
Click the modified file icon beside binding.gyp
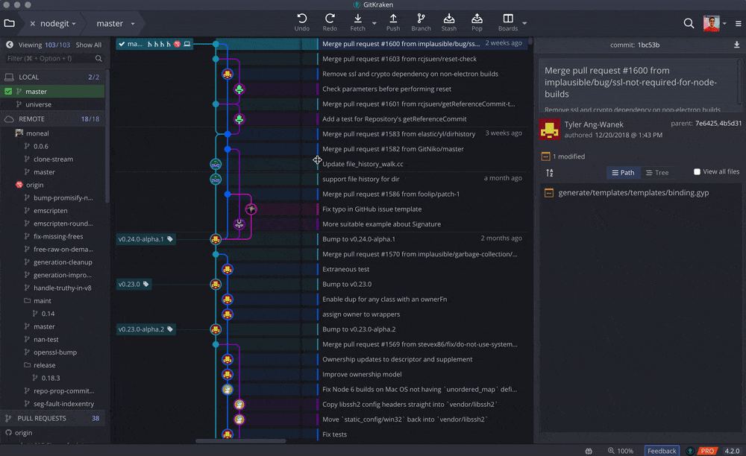548,193
